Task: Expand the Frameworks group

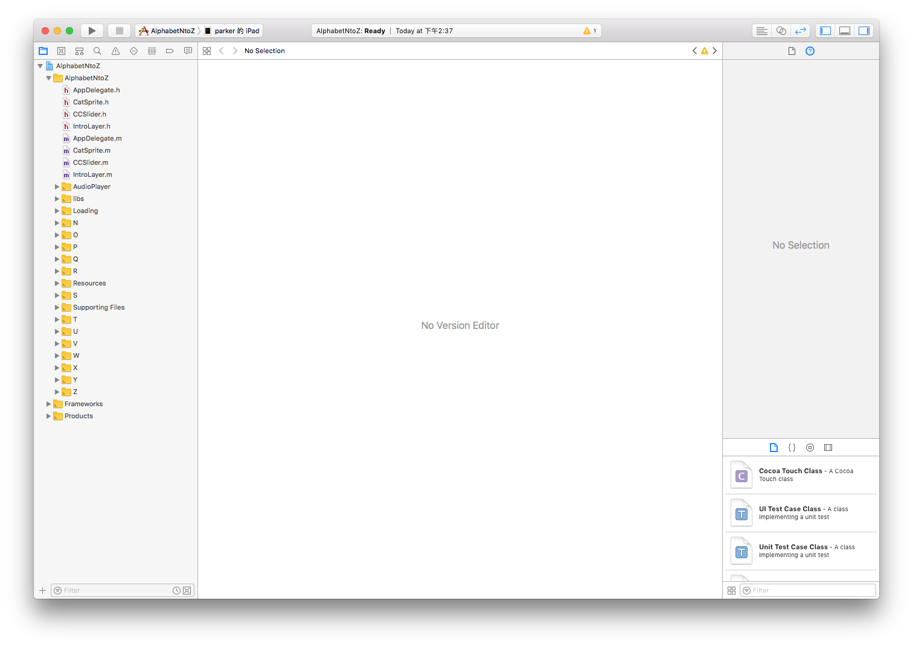Action: point(49,404)
